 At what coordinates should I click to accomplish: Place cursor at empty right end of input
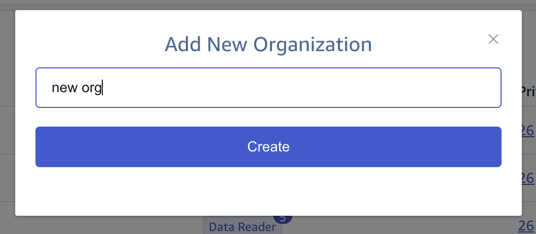tap(405, 88)
